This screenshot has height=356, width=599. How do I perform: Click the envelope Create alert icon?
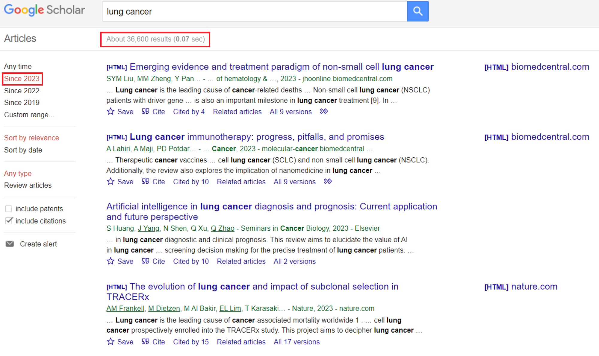click(x=10, y=244)
